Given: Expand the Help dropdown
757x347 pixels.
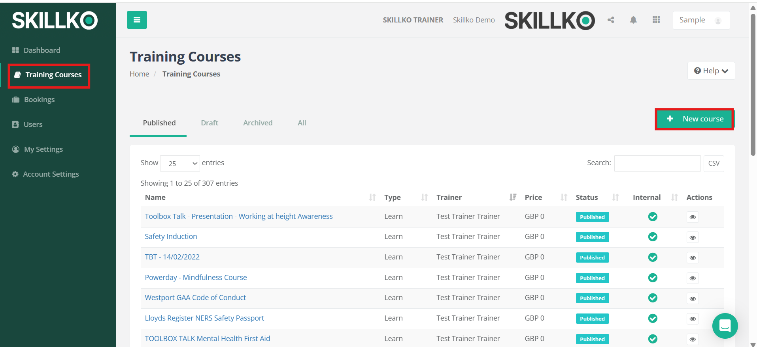Looking at the screenshot, I should coord(711,71).
